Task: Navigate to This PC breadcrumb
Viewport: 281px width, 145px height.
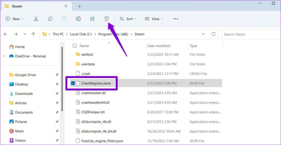Action: click(x=58, y=34)
